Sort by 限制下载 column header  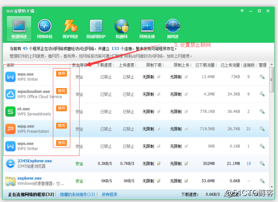click(x=154, y=65)
